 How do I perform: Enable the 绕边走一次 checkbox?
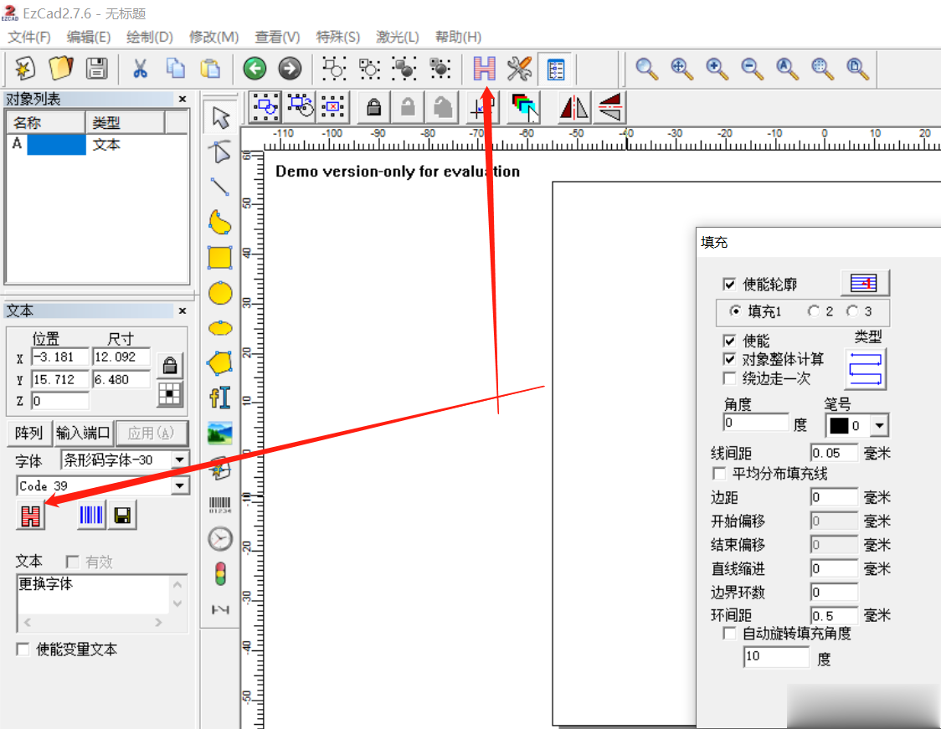pyautogui.click(x=729, y=378)
